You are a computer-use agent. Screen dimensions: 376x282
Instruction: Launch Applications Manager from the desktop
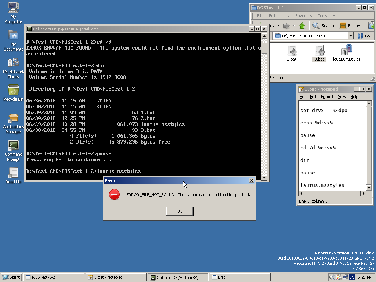(x=13, y=119)
